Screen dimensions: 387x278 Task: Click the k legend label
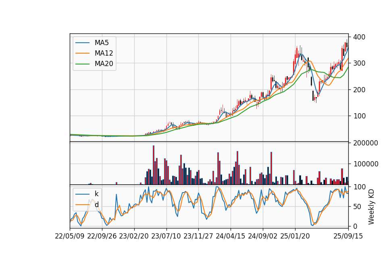[x=96, y=194]
